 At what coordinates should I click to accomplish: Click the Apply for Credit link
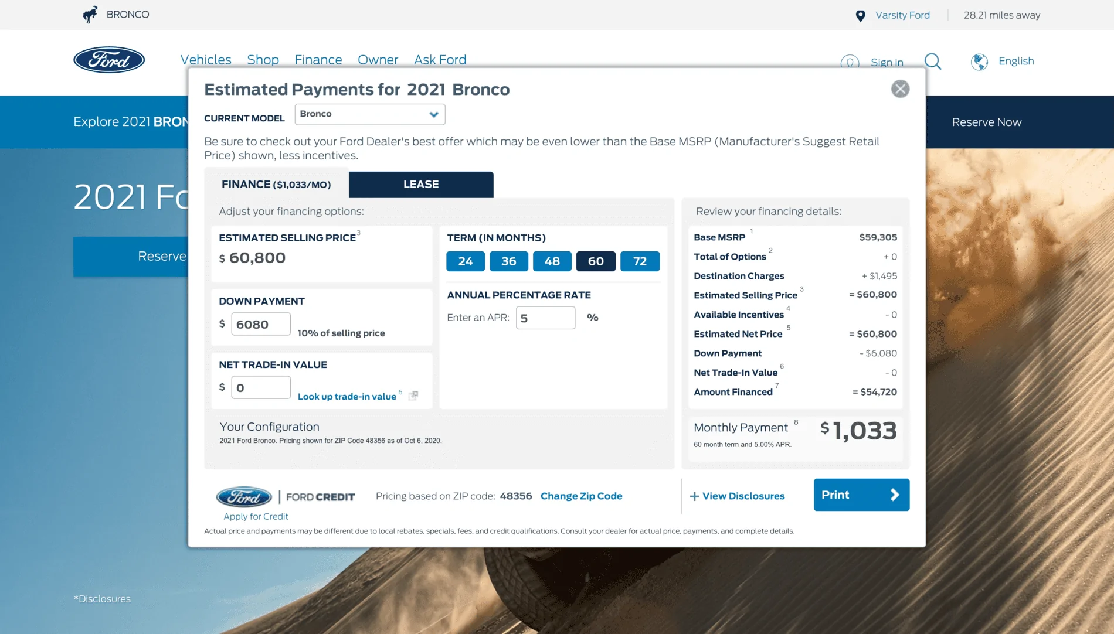256,516
